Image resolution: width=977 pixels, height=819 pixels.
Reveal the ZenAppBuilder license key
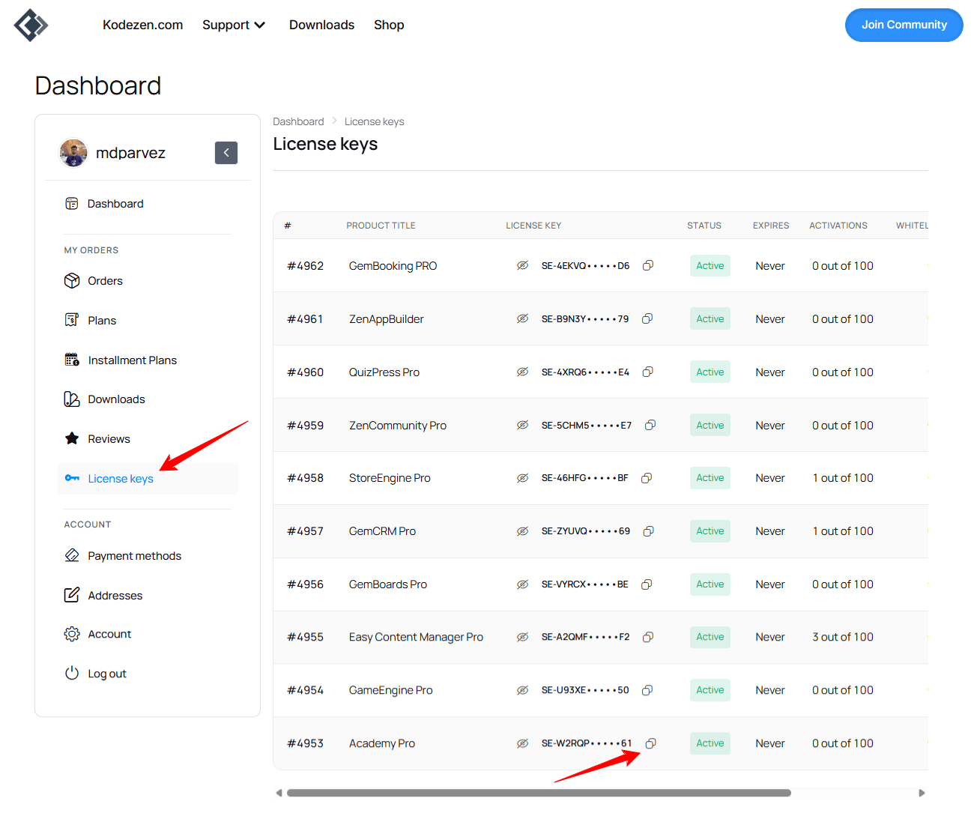[x=523, y=318]
